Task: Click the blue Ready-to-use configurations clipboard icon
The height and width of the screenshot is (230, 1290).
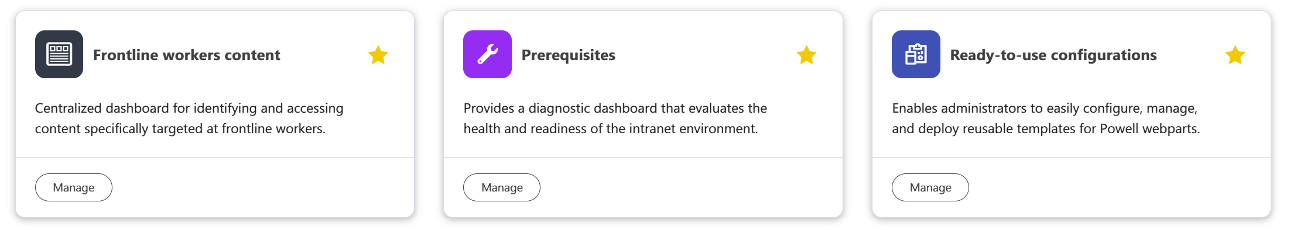Action: [x=916, y=54]
